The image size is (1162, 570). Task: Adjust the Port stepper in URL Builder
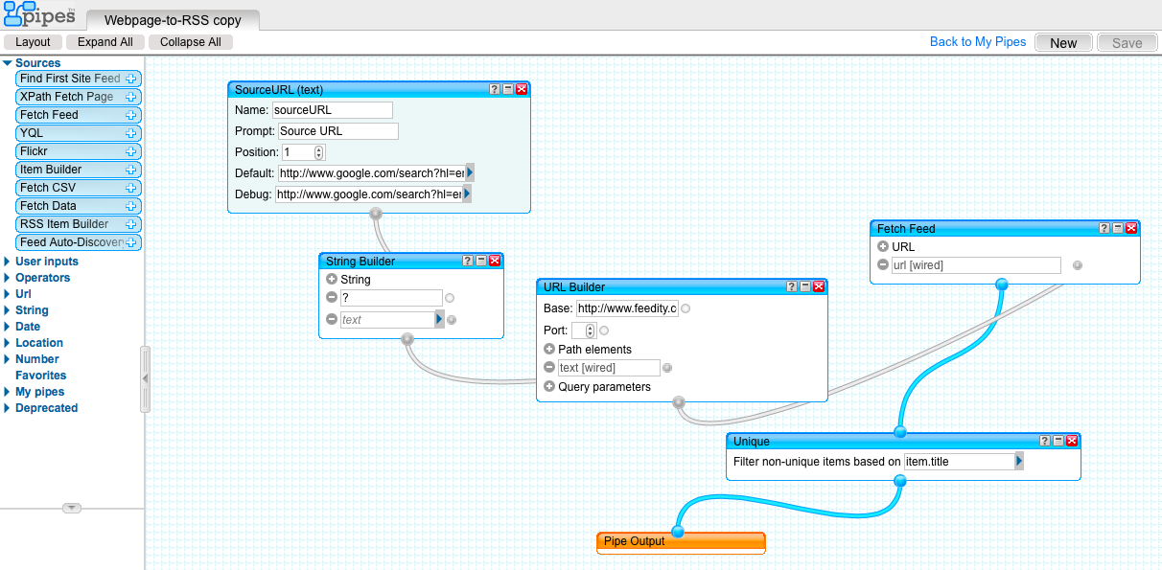590,331
